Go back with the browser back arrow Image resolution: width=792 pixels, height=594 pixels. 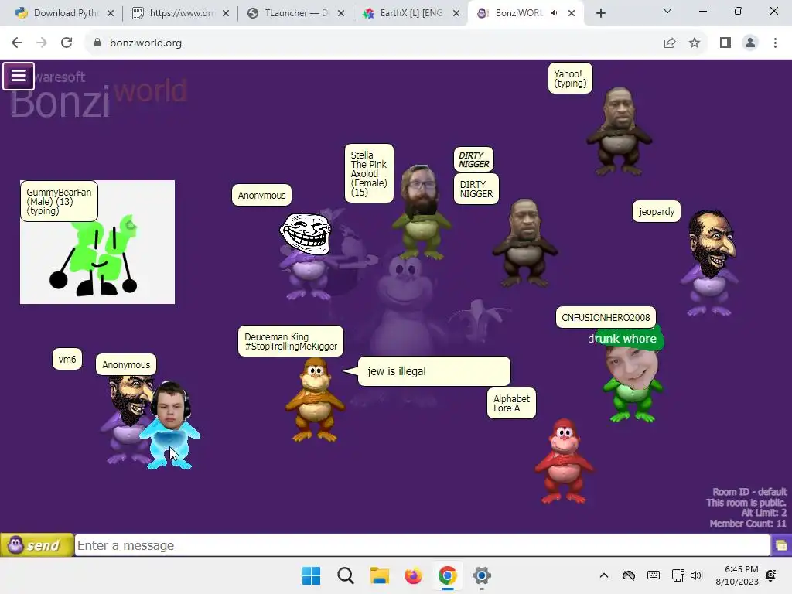(17, 43)
